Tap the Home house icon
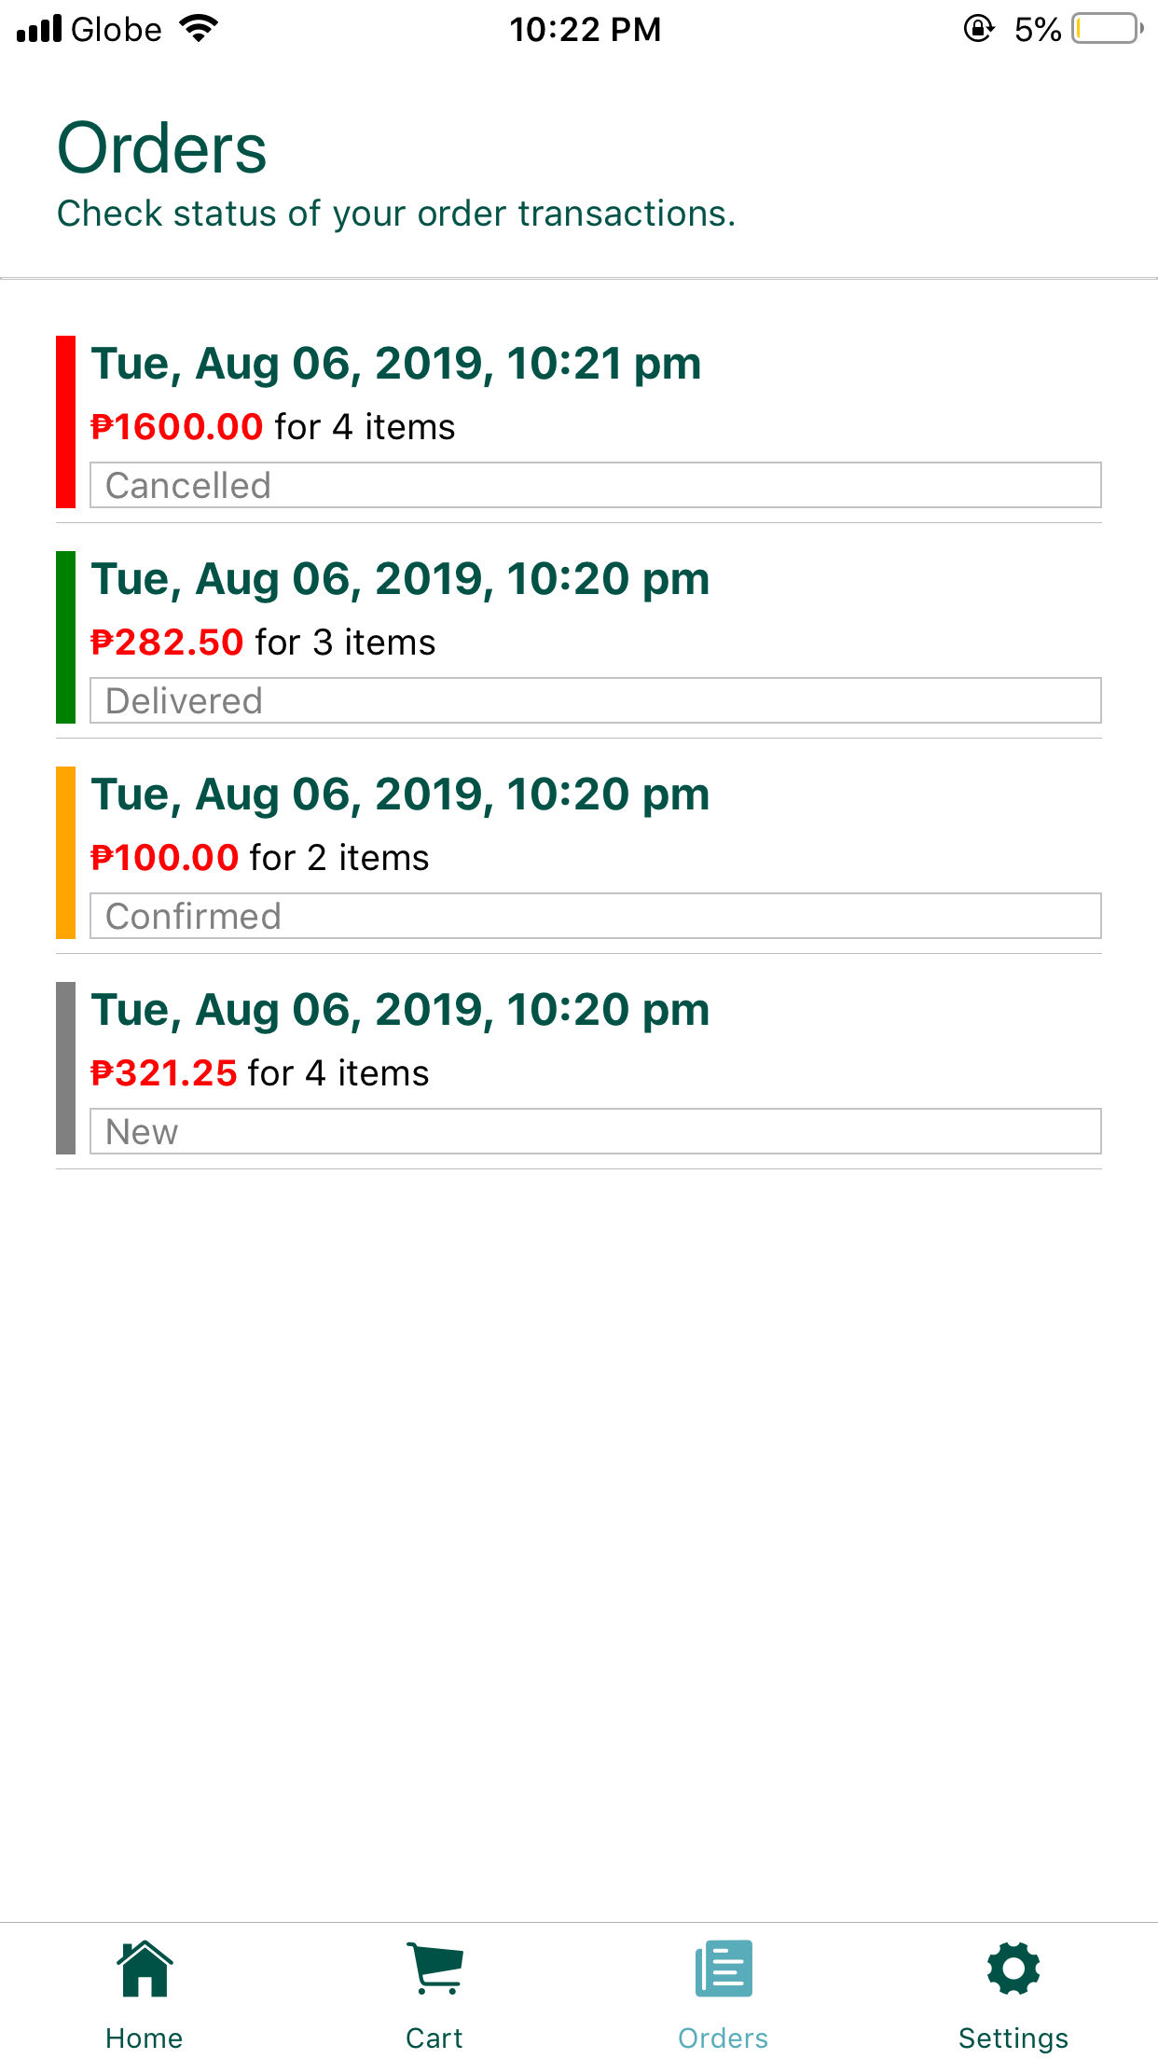The width and height of the screenshot is (1158, 2059). (x=145, y=1969)
